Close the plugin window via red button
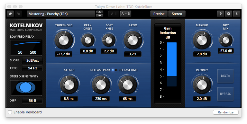247x124 pixels. click(9, 7)
